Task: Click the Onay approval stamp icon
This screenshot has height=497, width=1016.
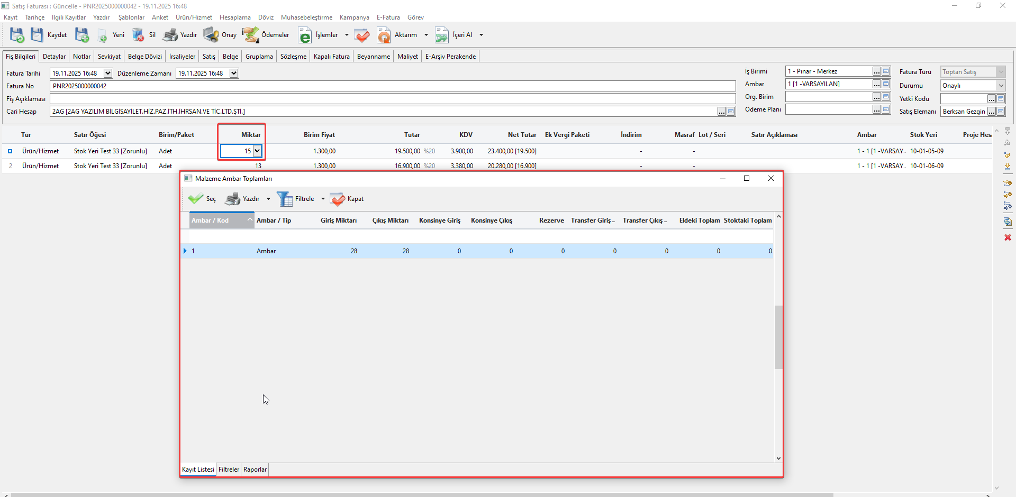Action: click(211, 35)
